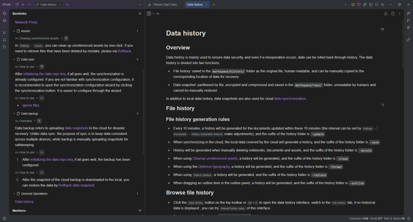This screenshot has height=222, width=413.
Task: Open the SiYuan main menu
Action: [x=8, y=5]
